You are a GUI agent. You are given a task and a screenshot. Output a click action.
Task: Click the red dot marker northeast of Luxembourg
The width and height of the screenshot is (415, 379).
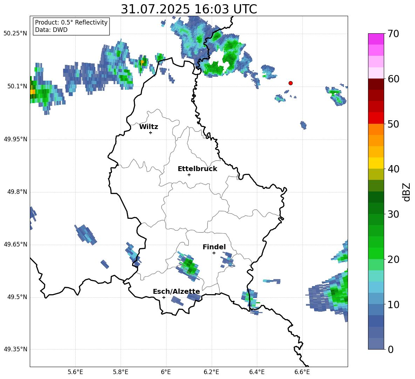pos(291,83)
